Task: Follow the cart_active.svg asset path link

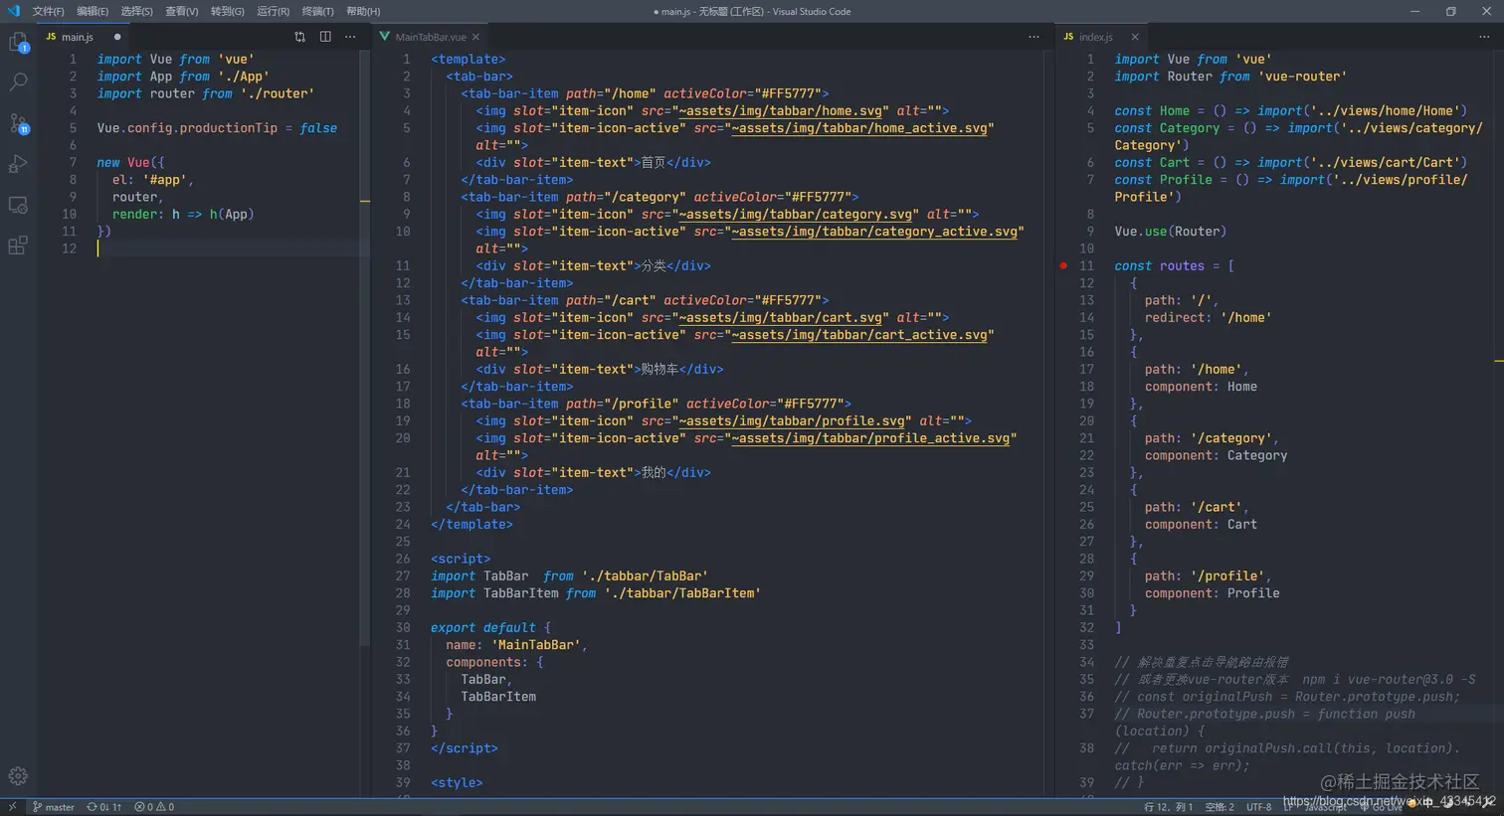Action: [x=859, y=335]
